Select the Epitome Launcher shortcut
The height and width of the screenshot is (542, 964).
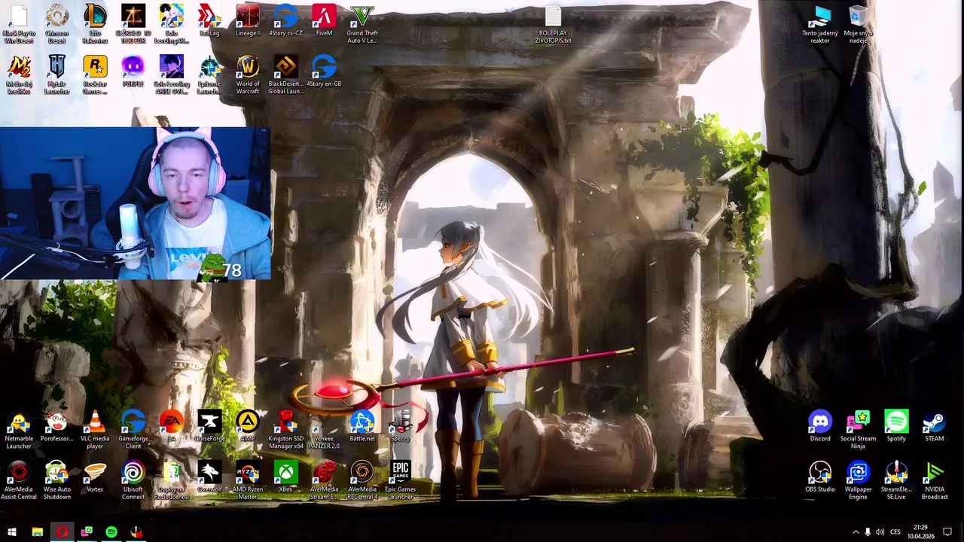(x=209, y=75)
